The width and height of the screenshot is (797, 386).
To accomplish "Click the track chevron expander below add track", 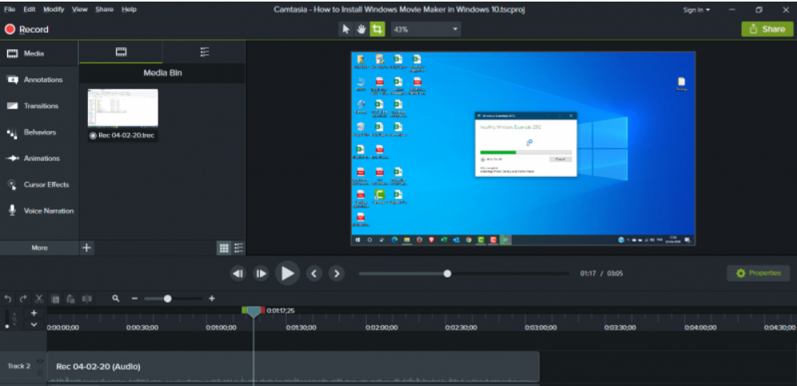I will (34, 325).
